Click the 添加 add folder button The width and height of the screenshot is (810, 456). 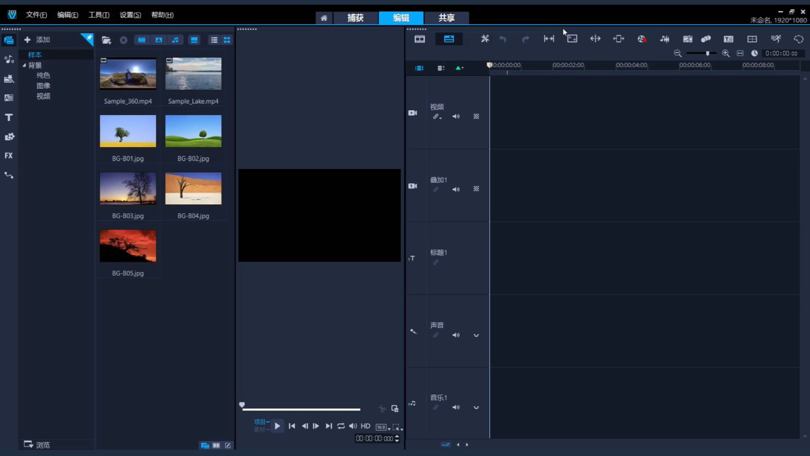click(x=37, y=40)
